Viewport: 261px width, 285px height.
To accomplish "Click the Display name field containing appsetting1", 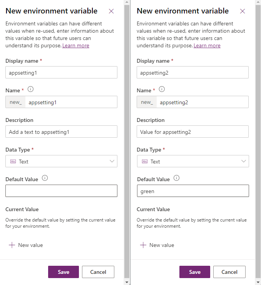I will point(61,72).
